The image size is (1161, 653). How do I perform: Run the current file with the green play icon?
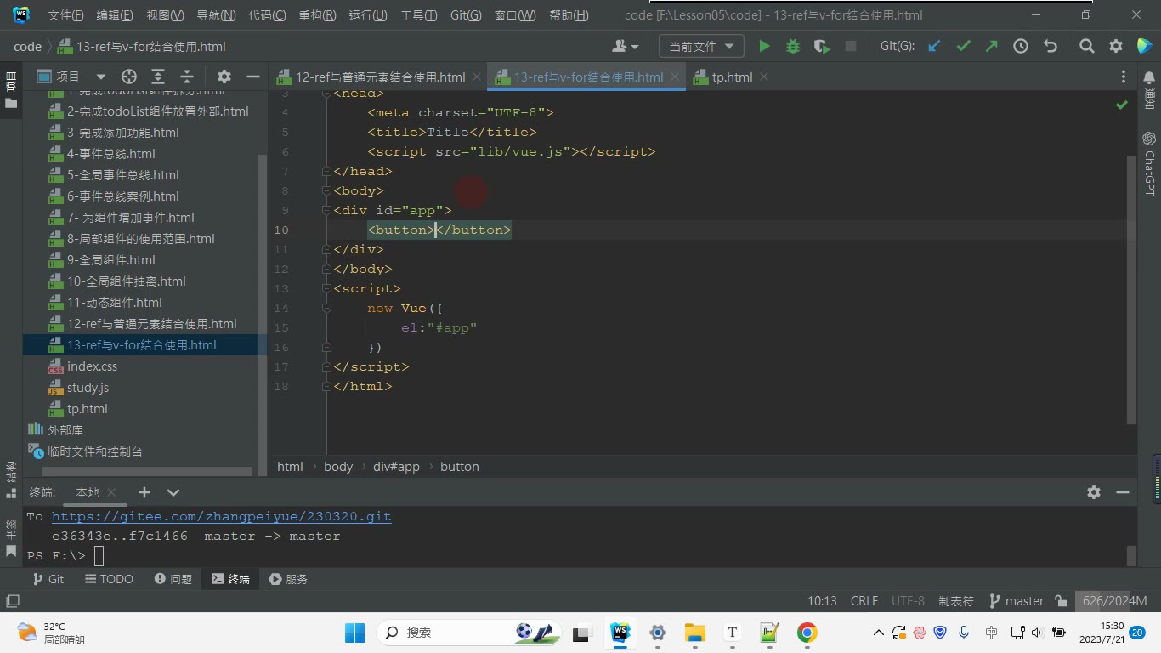point(764,47)
